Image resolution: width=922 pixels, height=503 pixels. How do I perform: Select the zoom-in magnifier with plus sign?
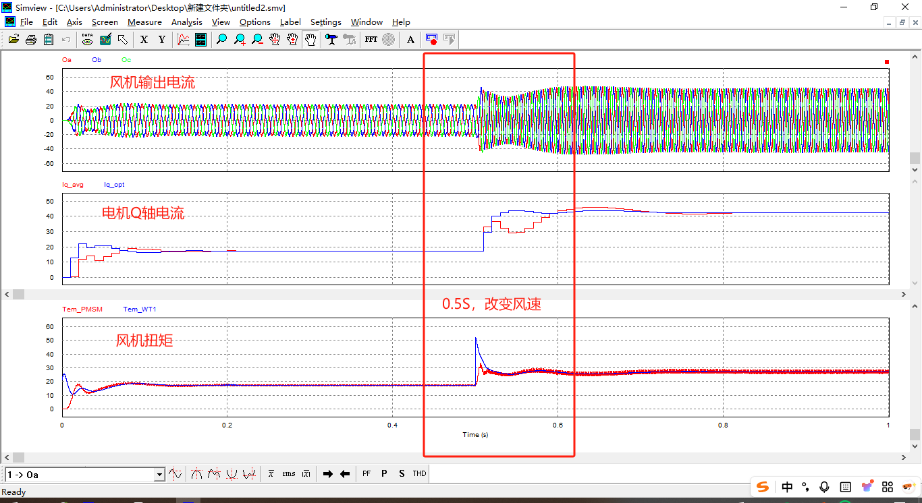coord(240,40)
